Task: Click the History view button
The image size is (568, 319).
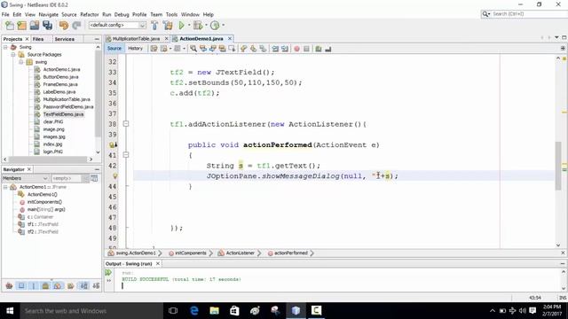Action: (135, 49)
